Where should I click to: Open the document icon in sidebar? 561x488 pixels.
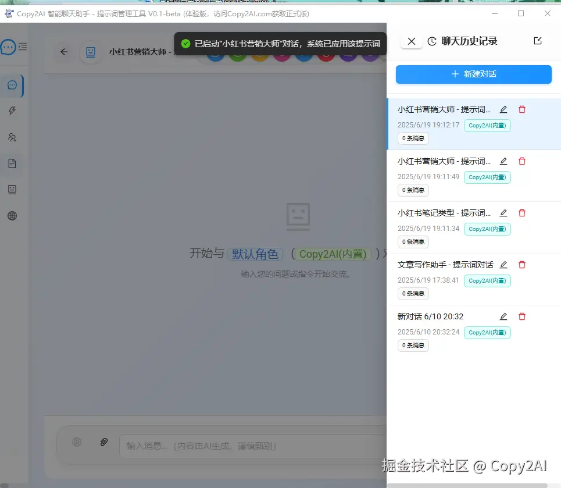12,163
